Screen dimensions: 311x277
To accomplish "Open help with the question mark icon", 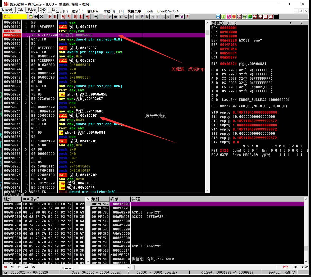I will pos(187,17).
